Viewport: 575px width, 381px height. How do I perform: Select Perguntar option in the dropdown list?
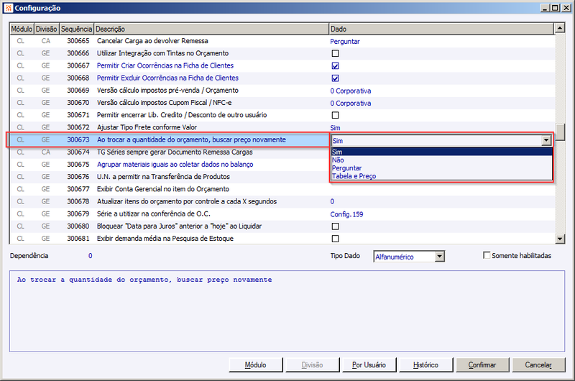tap(442, 168)
